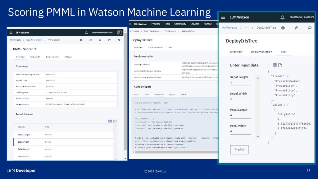Click the Scoring End-point row
318x179 pixels.
click(175, 65)
